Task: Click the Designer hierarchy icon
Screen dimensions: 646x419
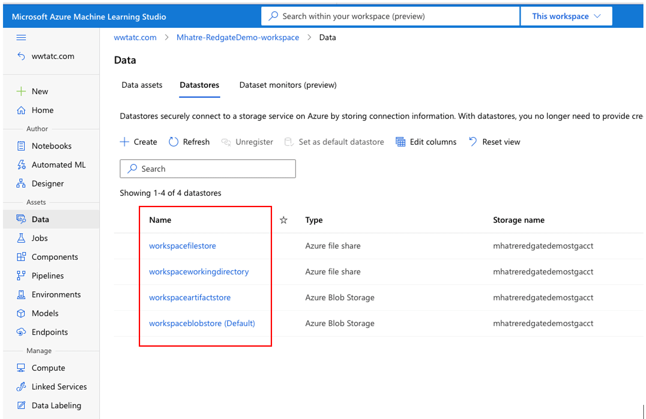Action: coord(21,184)
